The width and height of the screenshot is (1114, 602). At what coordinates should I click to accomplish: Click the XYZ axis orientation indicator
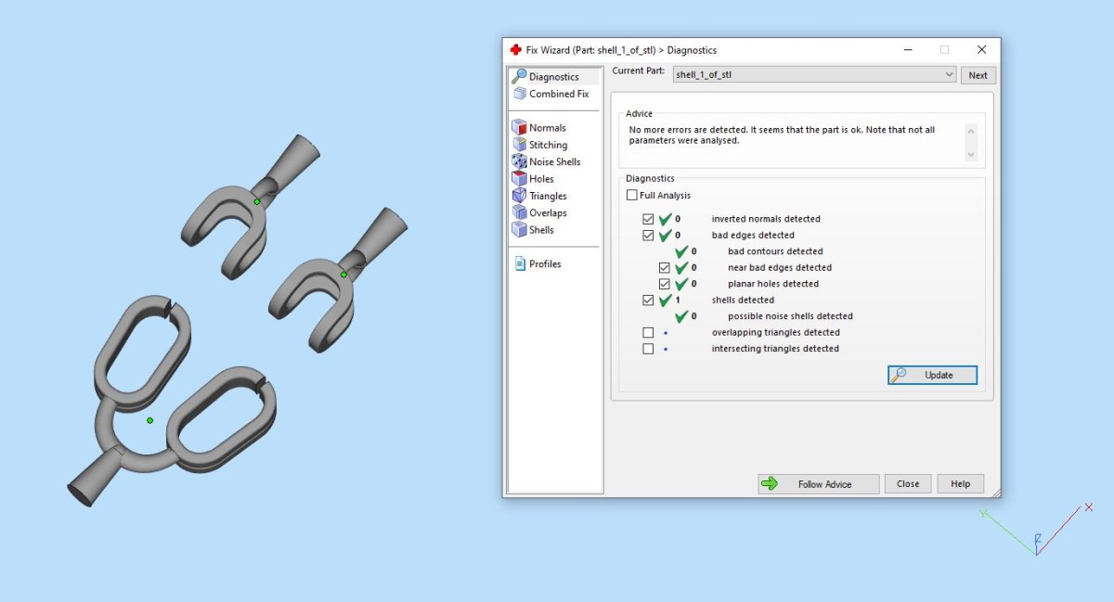(x=1037, y=530)
